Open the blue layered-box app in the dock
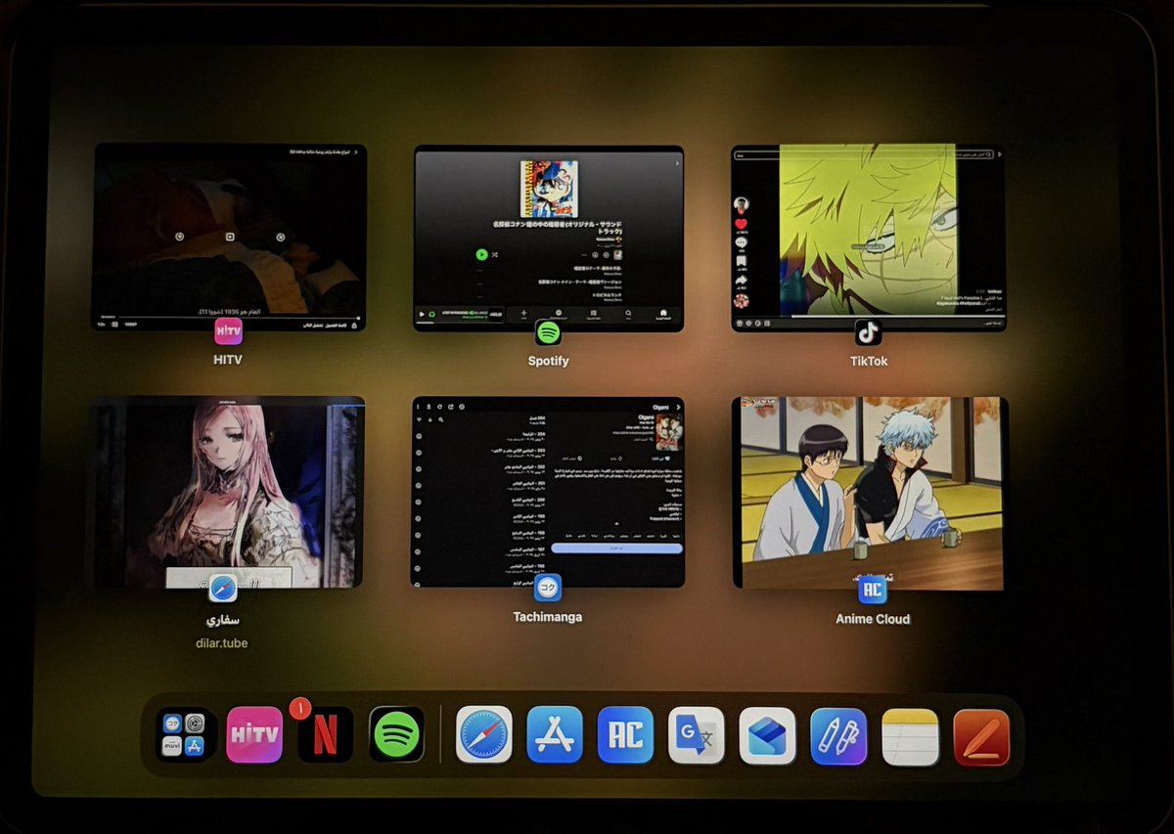The width and height of the screenshot is (1174, 834). [767, 735]
